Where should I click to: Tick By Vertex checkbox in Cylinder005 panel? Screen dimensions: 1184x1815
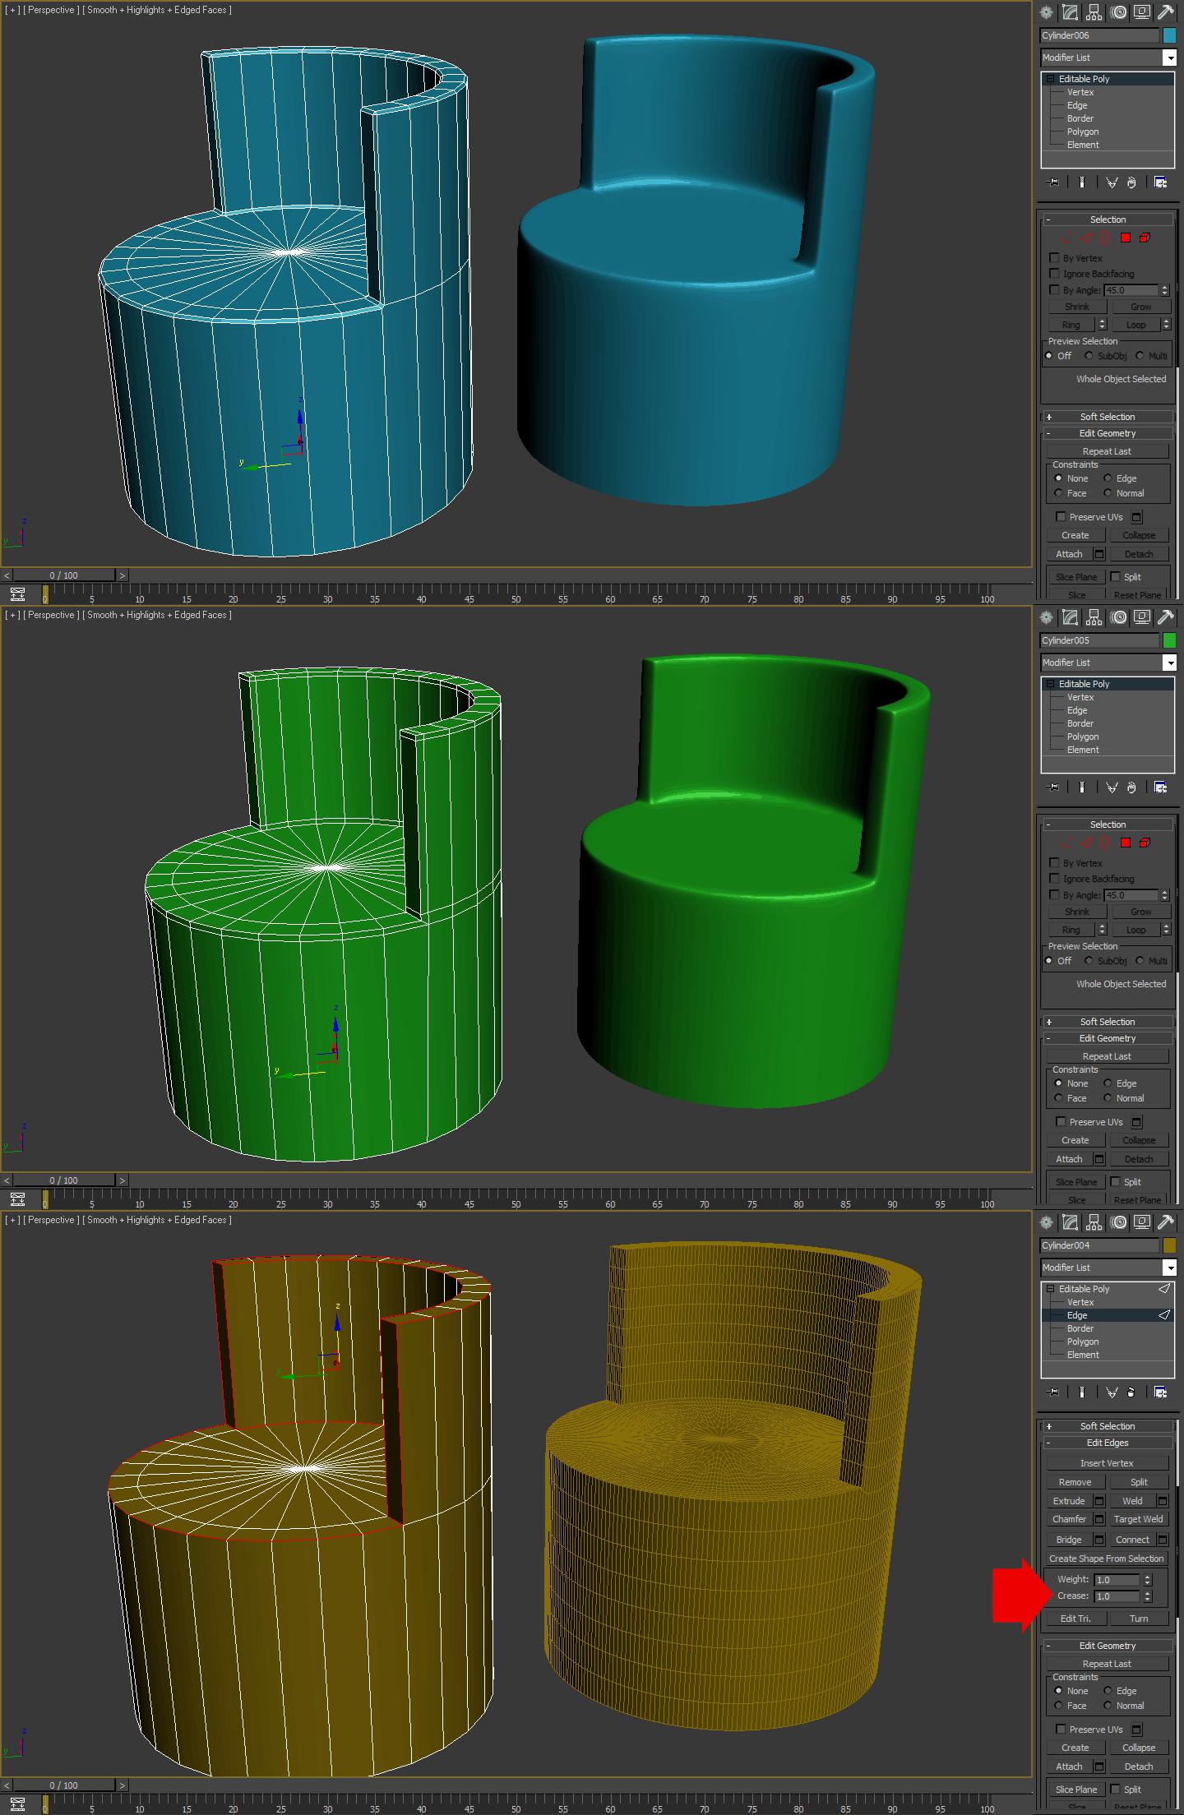pos(1054,862)
